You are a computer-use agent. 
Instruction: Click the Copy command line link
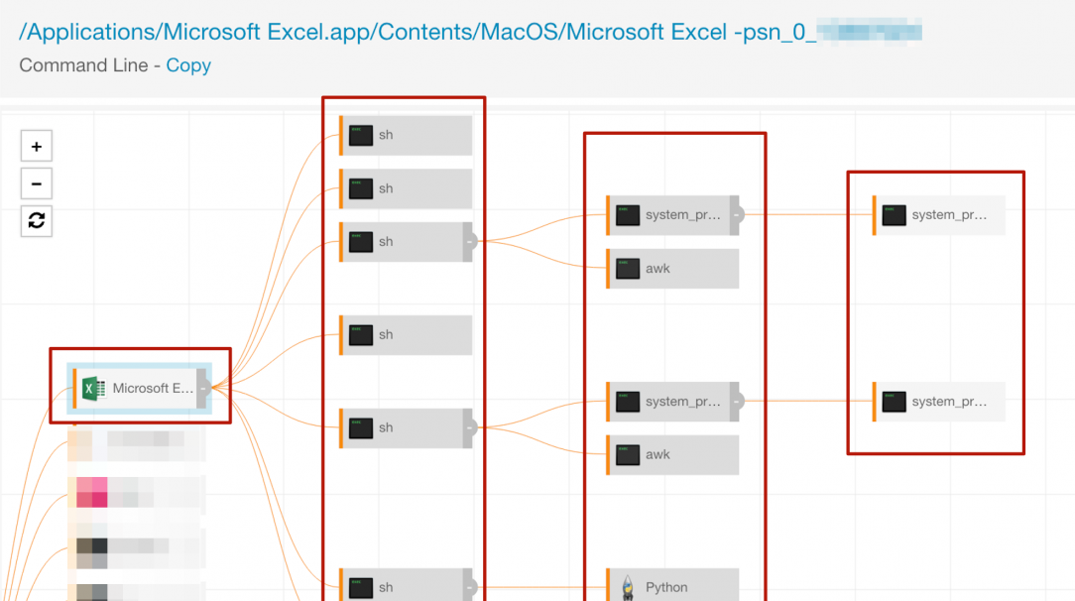pos(188,65)
